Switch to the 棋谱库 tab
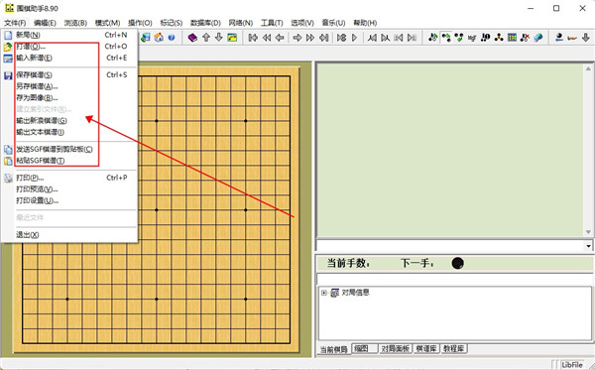This screenshot has height=370, width=595. point(426,349)
